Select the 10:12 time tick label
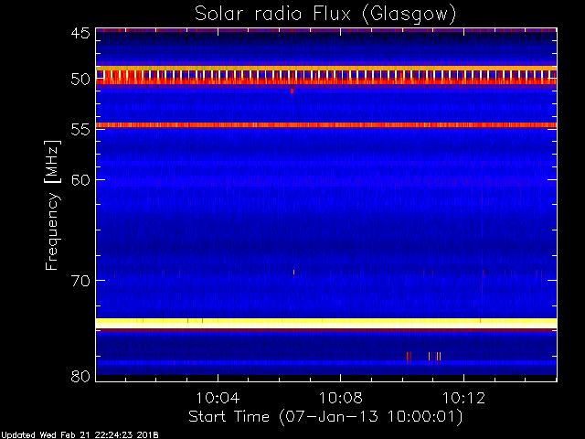This screenshot has height=439, width=585. tap(463, 398)
